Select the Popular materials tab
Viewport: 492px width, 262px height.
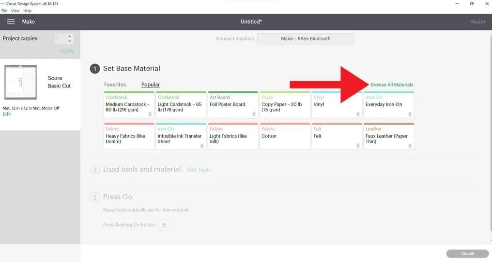150,85
